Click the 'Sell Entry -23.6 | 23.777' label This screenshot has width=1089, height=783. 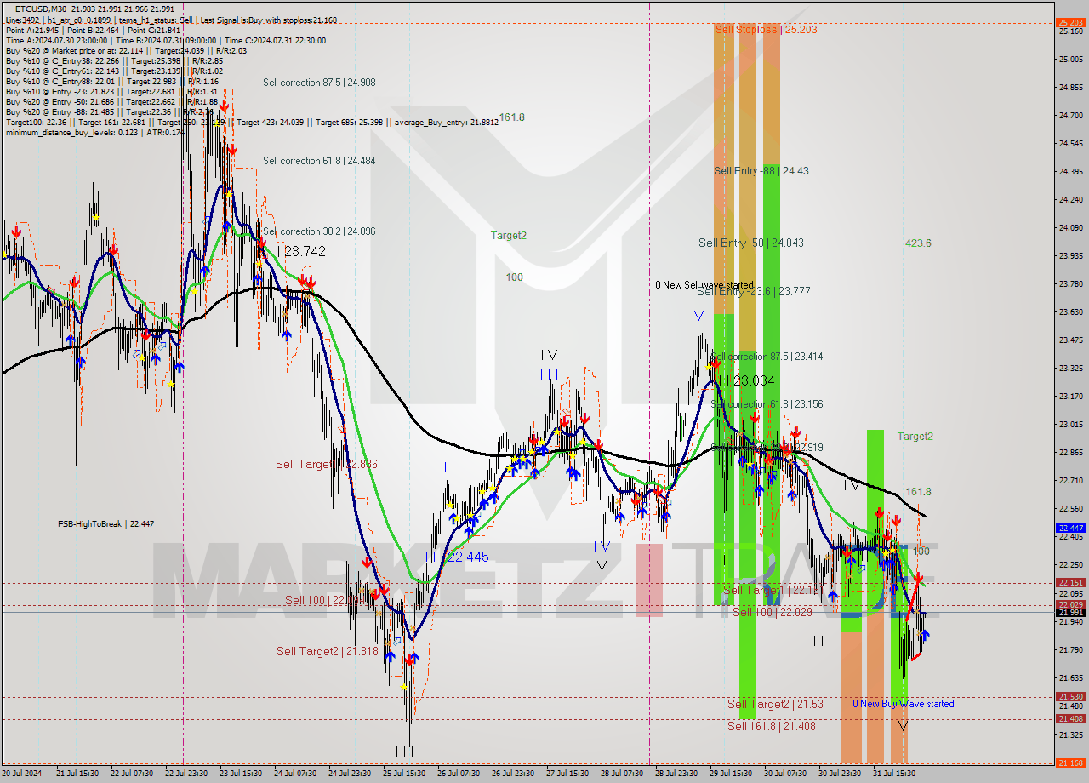(x=753, y=291)
